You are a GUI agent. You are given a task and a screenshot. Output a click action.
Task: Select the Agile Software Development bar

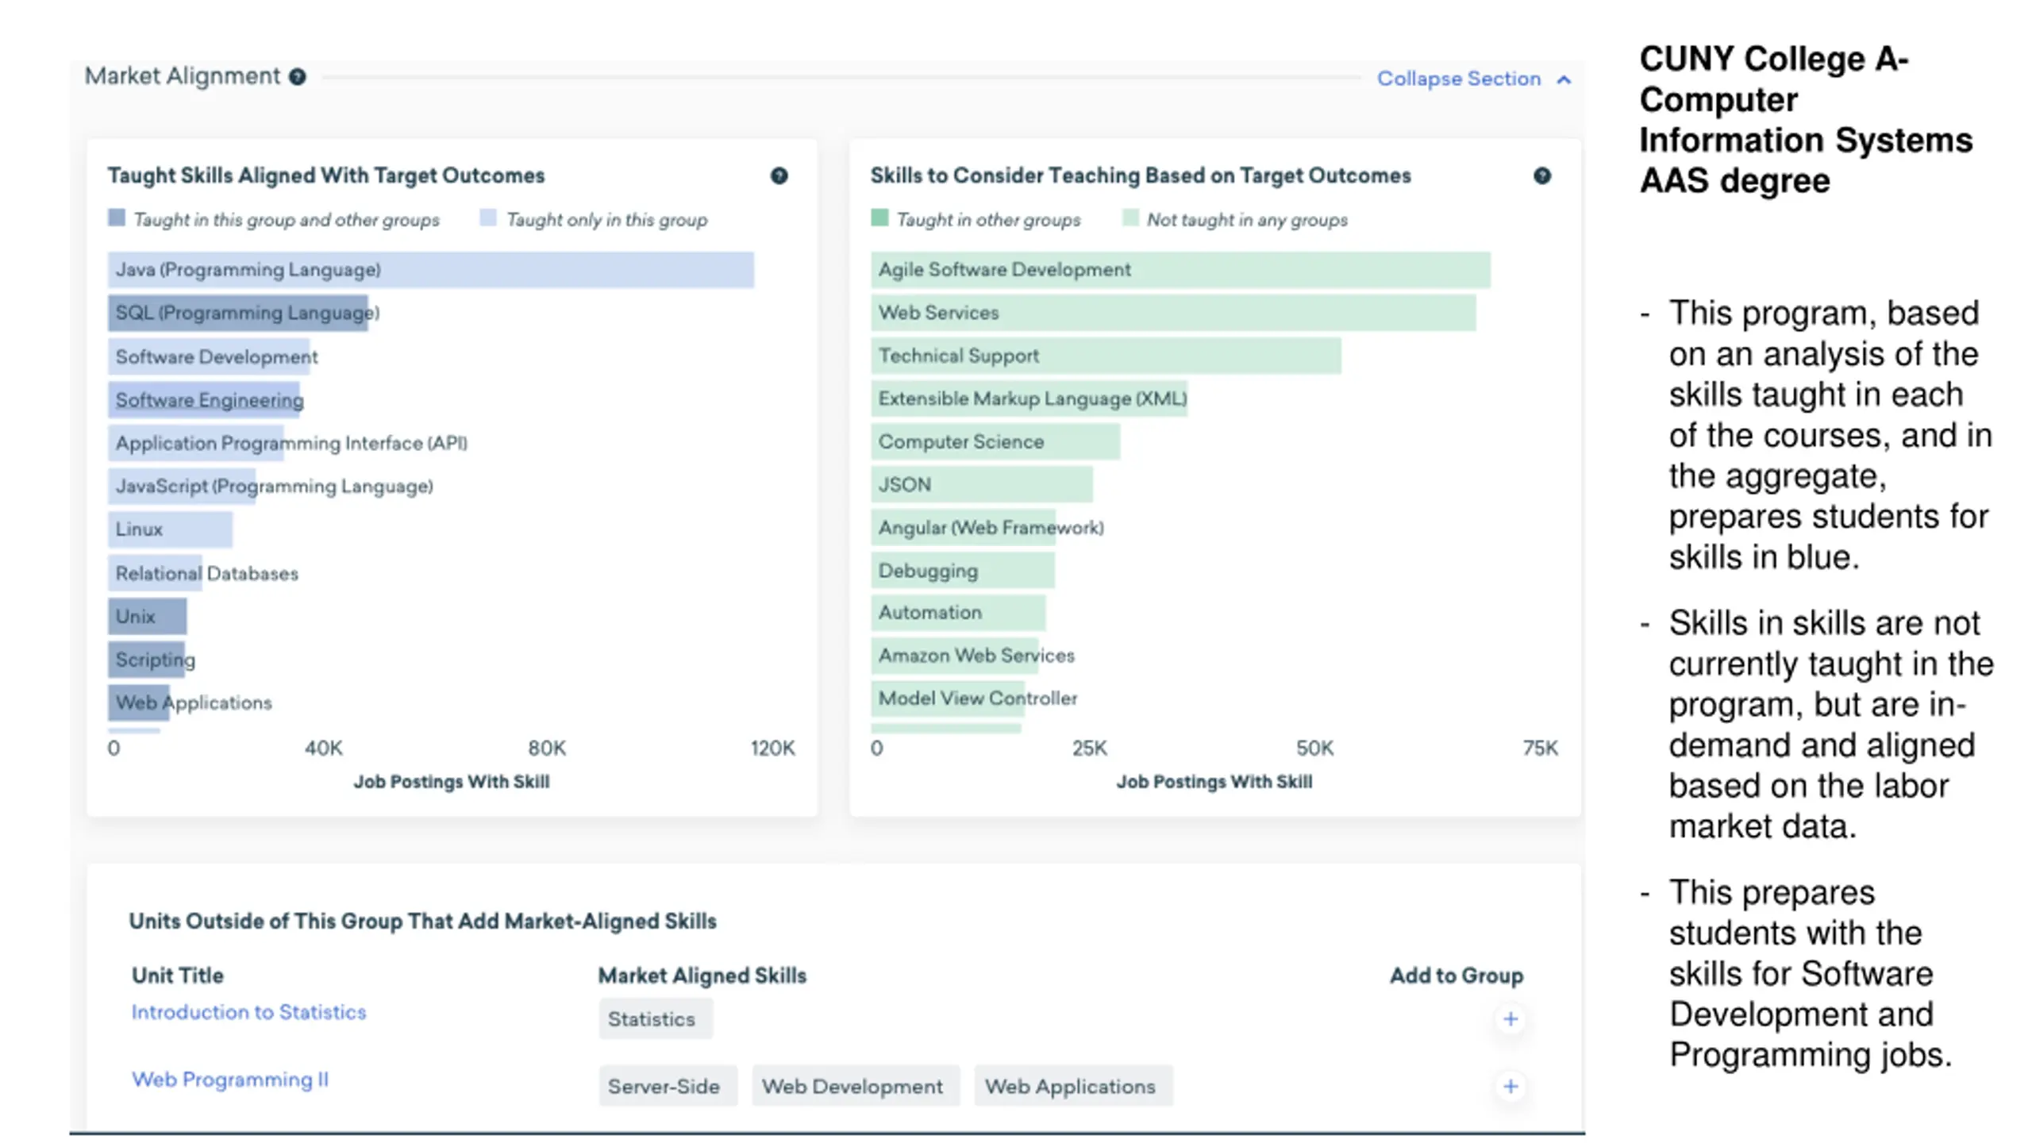point(1180,270)
